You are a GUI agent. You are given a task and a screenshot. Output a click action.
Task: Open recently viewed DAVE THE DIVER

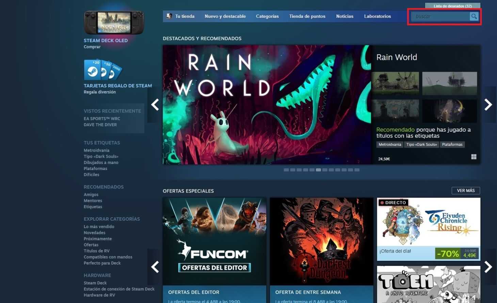(100, 125)
